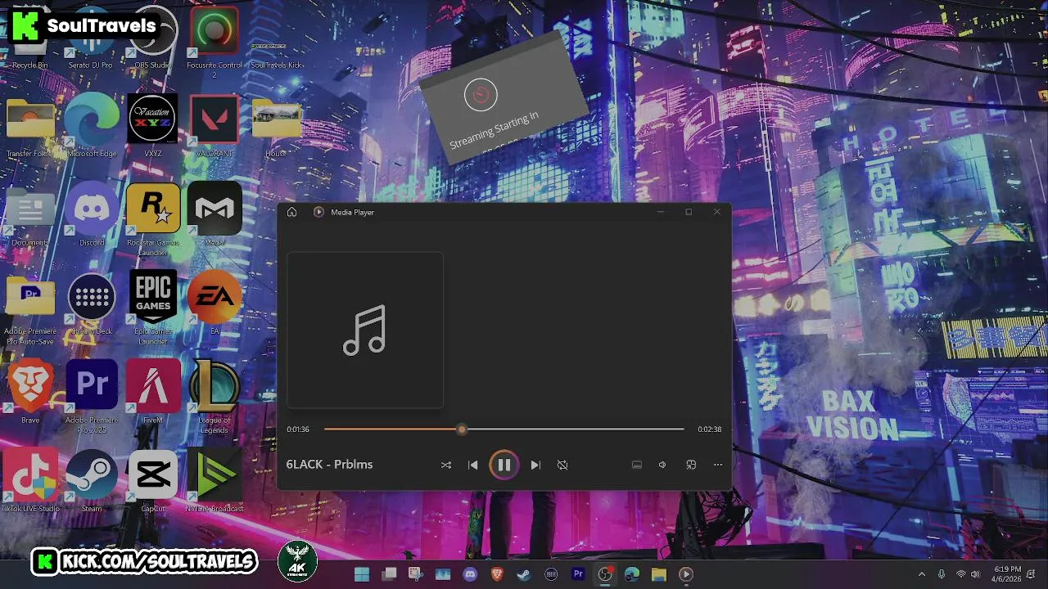1048x589 pixels.
Task: Open Adobe Premiere Pro Auto-Save folder
Action: pyautogui.click(x=30, y=309)
